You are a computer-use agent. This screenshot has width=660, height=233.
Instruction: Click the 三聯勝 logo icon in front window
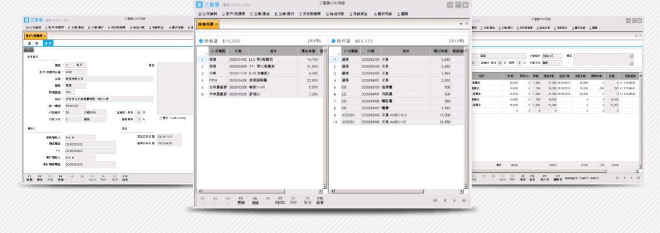point(199,5)
